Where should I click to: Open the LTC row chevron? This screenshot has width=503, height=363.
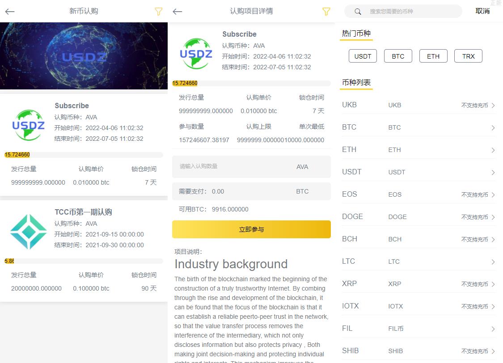pos(493,262)
